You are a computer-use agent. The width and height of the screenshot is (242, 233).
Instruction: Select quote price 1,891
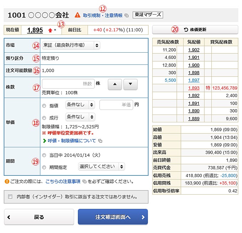(194, 103)
